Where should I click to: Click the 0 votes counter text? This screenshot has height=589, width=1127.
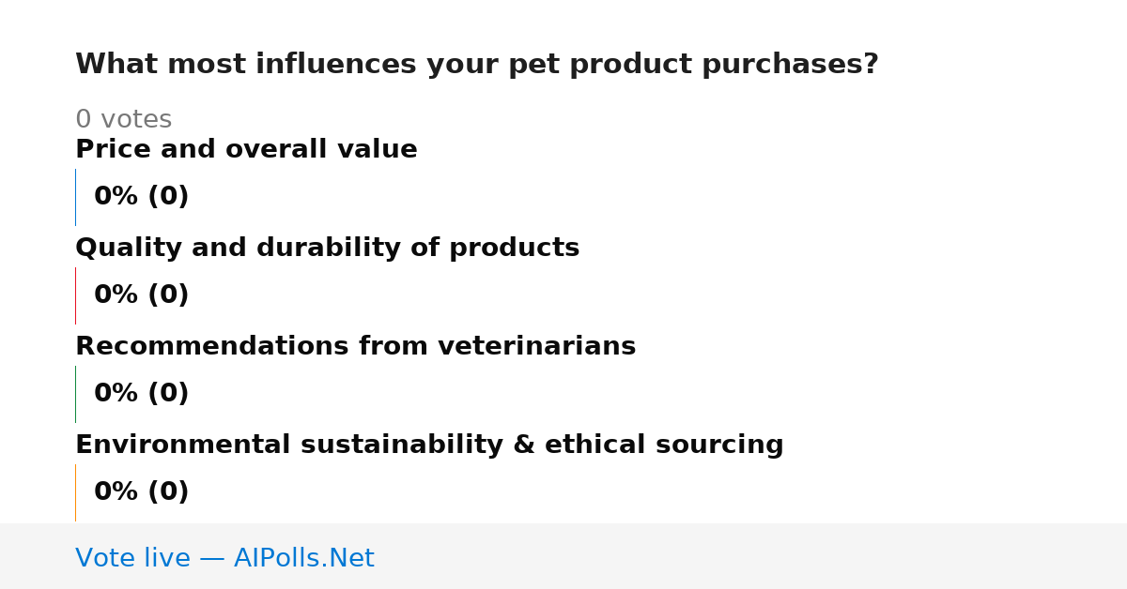click(123, 120)
